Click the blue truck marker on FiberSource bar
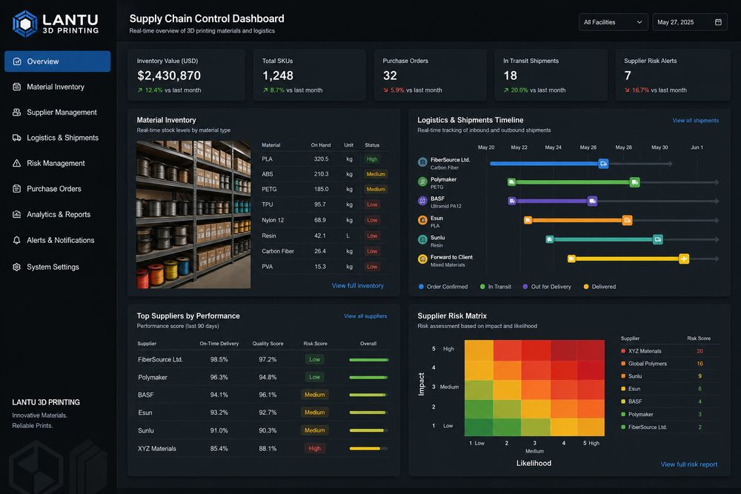This screenshot has width=741, height=494. point(603,164)
